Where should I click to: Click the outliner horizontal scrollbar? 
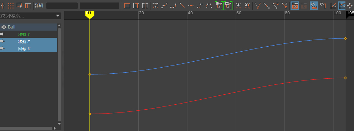click(x=26, y=128)
